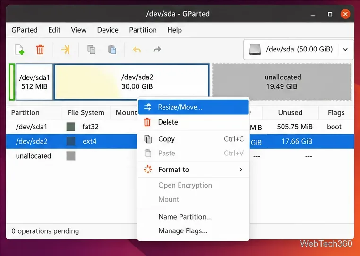Open the Partition menu
360x256 pixels.
pos(143,30)
